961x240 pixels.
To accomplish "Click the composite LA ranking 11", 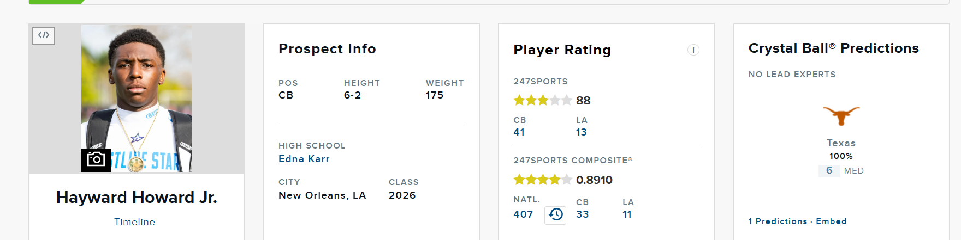I will [627, 214].
